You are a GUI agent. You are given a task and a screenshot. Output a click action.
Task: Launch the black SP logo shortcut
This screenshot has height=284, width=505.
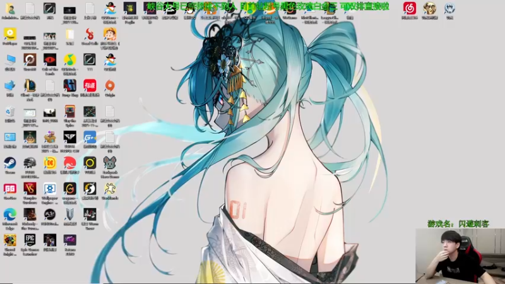point(70,137)
